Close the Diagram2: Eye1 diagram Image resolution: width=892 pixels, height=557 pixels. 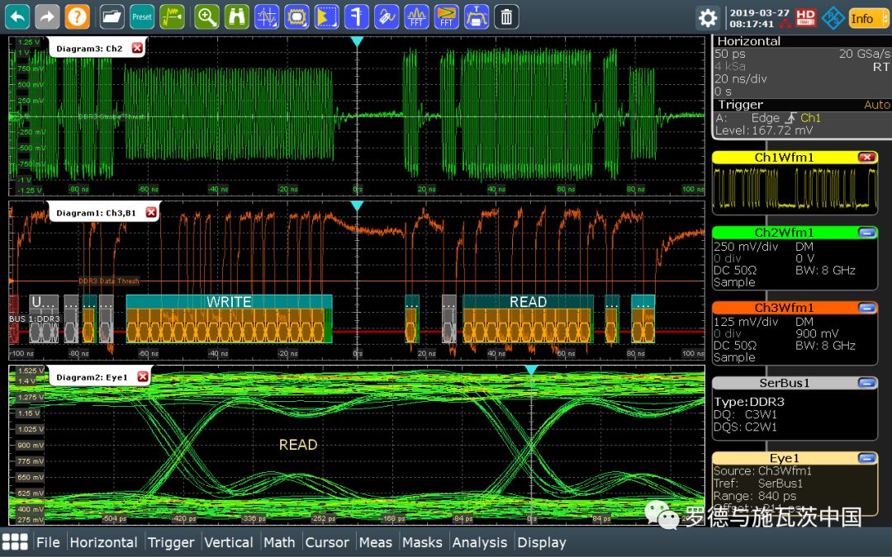[143, 377]
